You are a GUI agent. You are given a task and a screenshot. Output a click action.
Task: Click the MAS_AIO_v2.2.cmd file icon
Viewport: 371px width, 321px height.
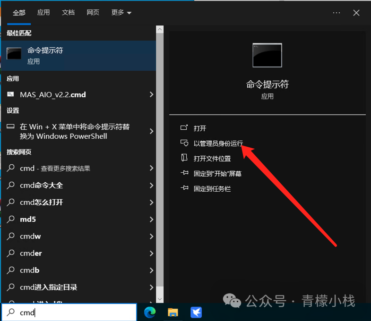pyautogui.click(x=10, y=94)
